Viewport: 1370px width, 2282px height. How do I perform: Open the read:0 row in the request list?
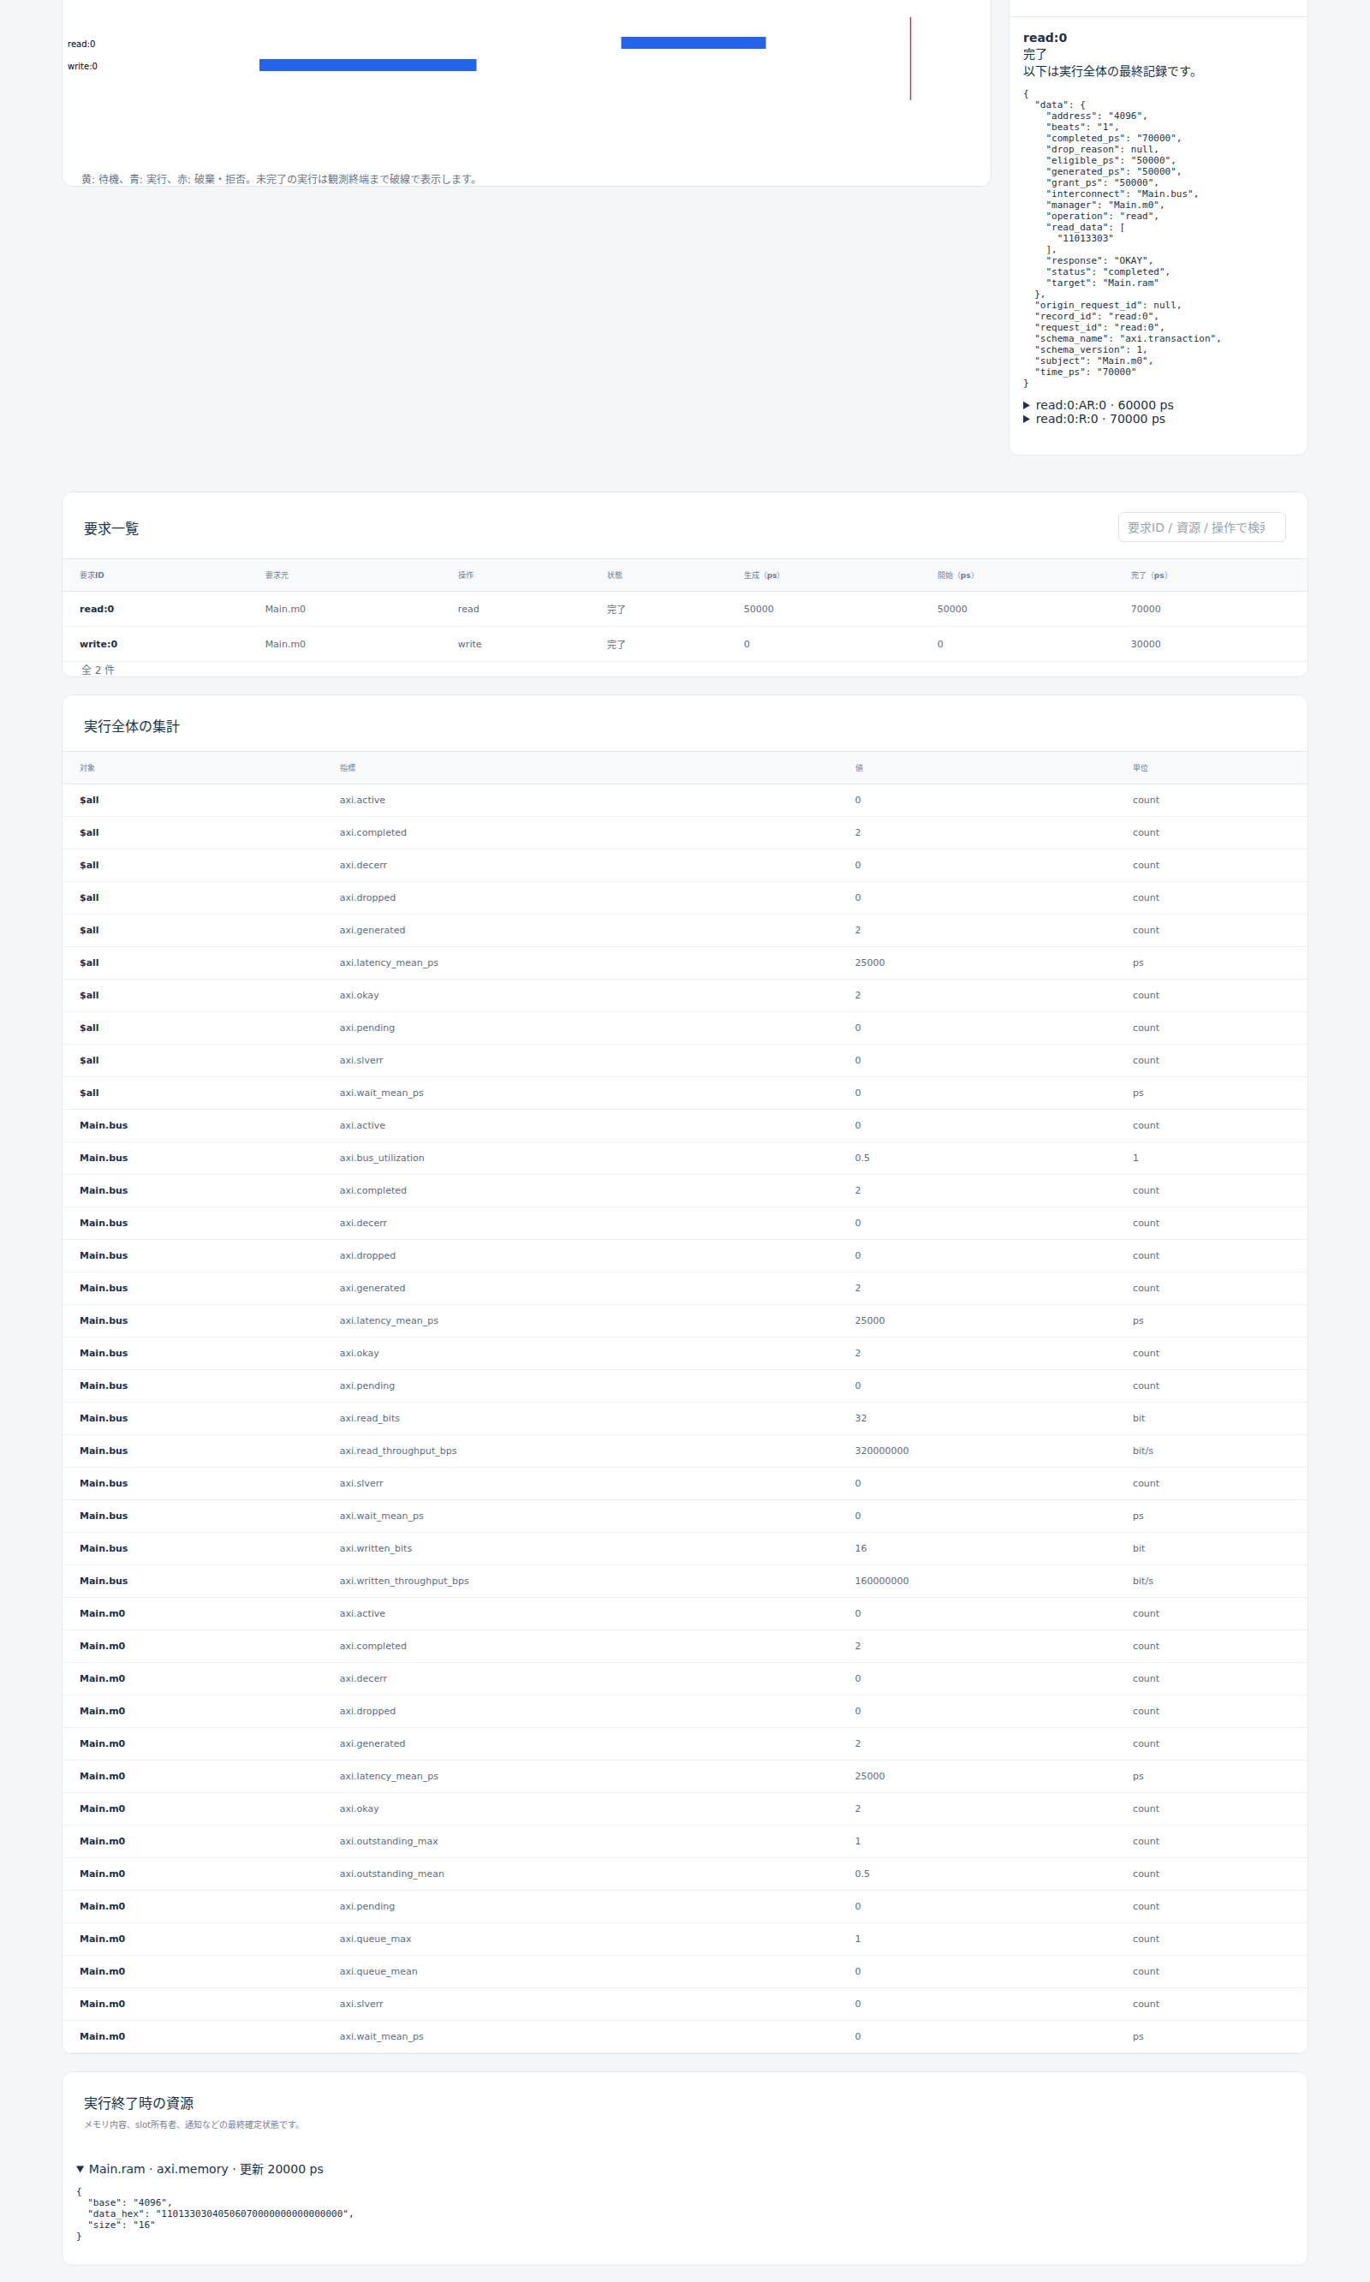click(684, 610)
